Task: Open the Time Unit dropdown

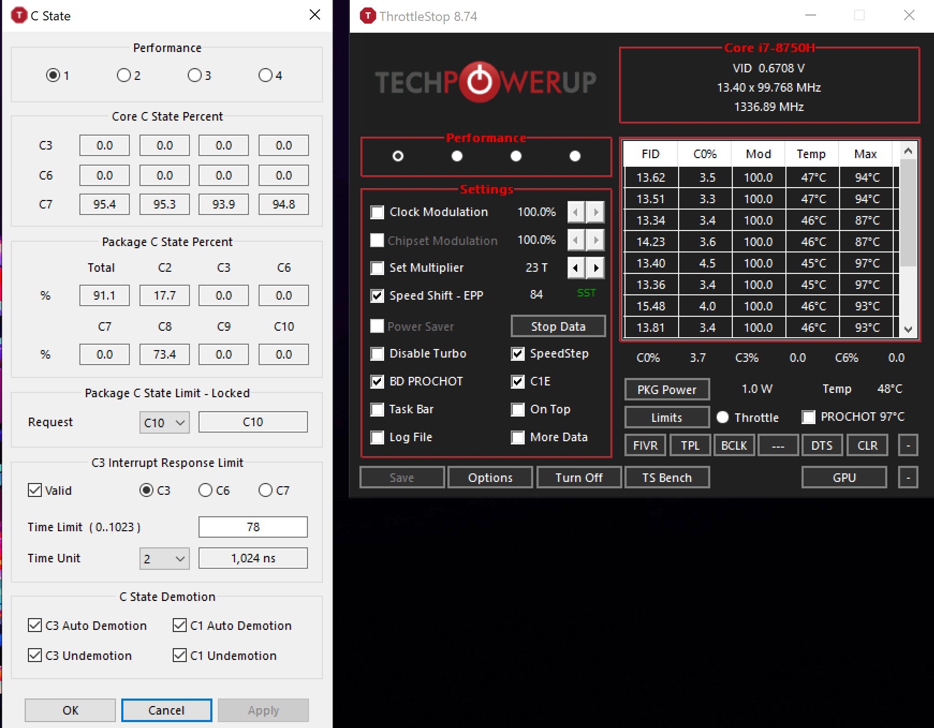Action: [x=164, y=559]
